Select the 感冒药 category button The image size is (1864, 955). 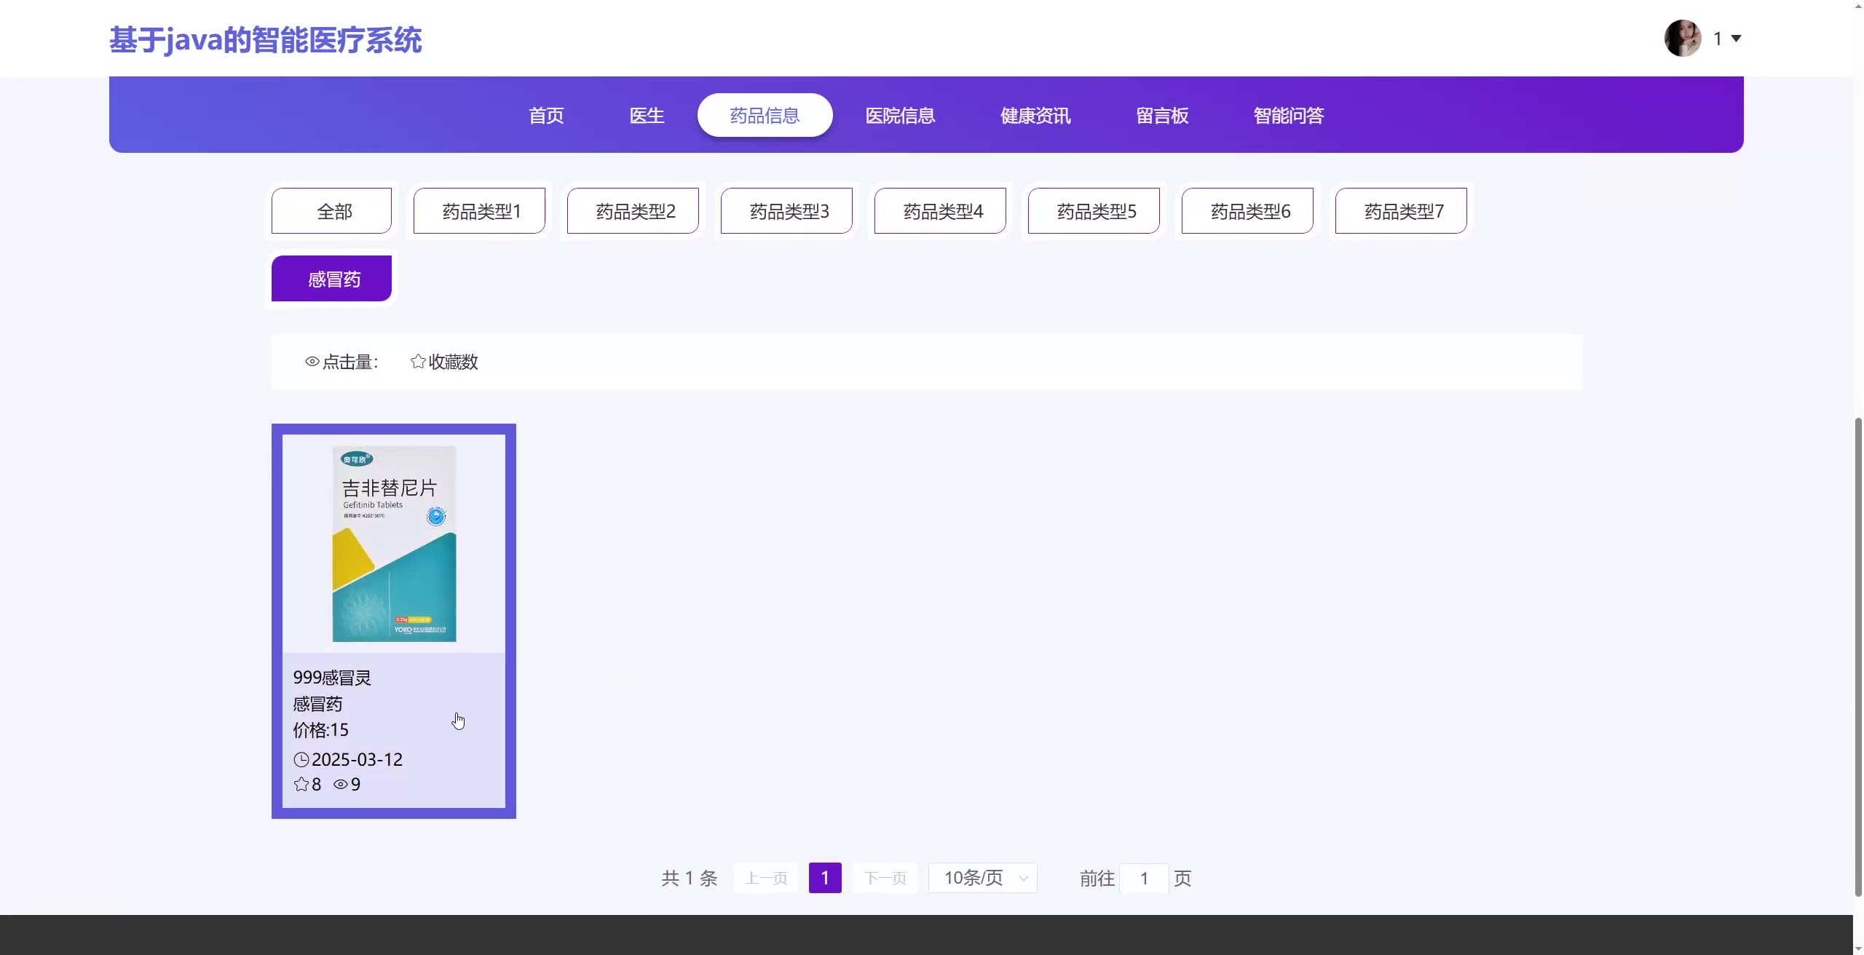(x=332, y=279)
